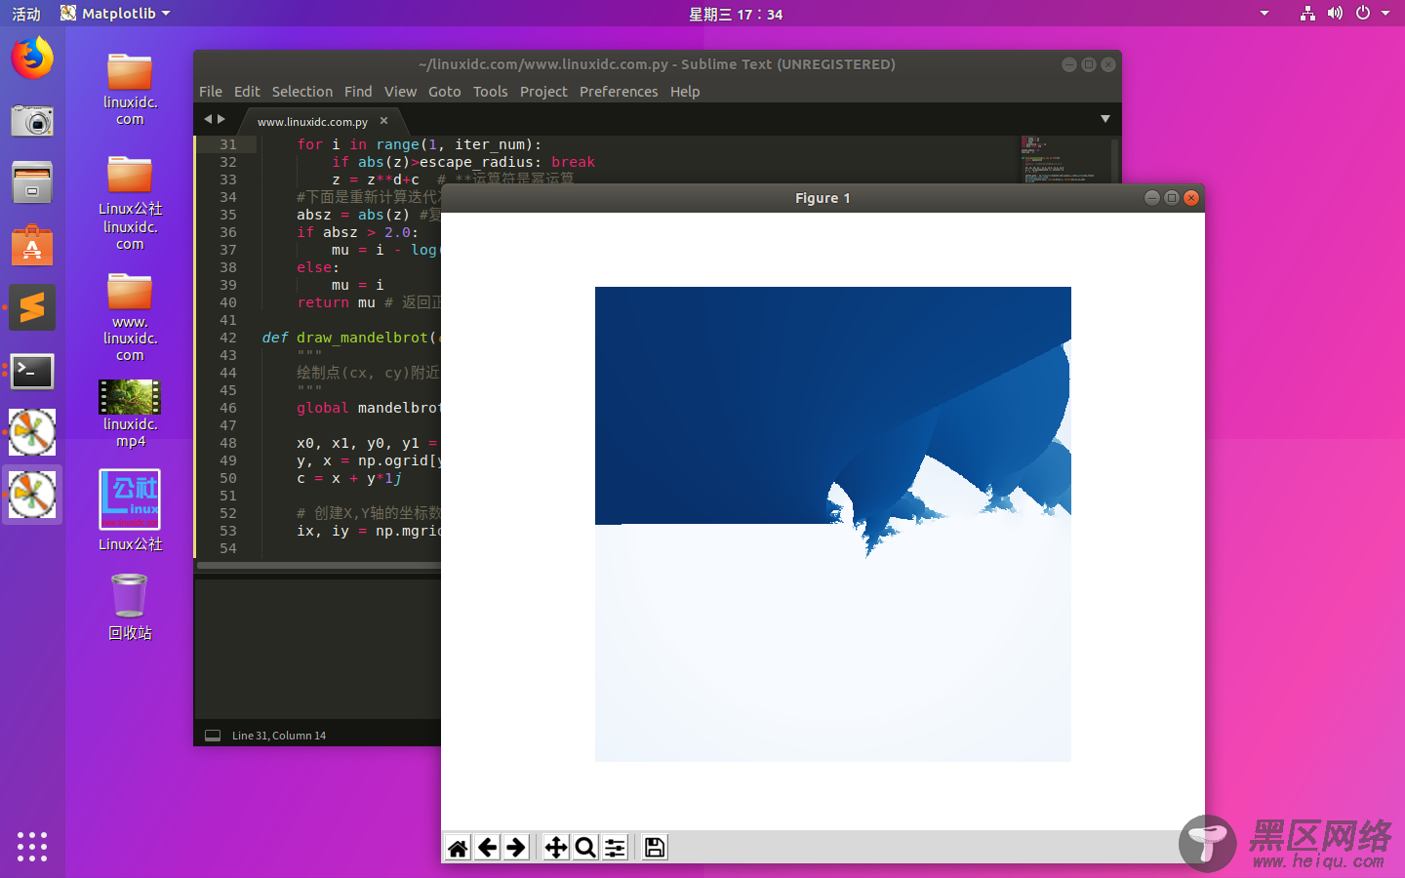Open the Edit menu in Sublime Text
Viewport: 1405px width, 878px height.
click(x=247, y=92)
